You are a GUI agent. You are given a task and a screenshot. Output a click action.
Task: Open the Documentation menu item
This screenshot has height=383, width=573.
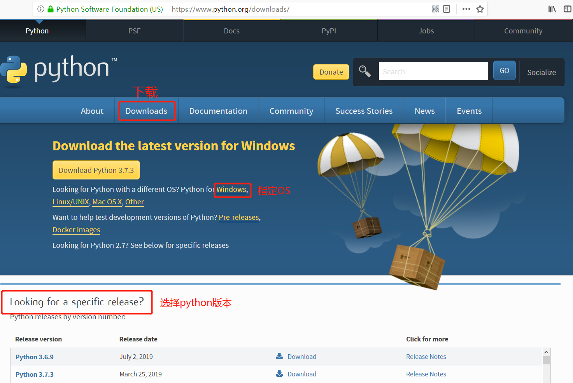point(218,111)
